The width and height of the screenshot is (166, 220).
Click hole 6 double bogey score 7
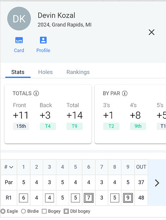pos(89,198)
